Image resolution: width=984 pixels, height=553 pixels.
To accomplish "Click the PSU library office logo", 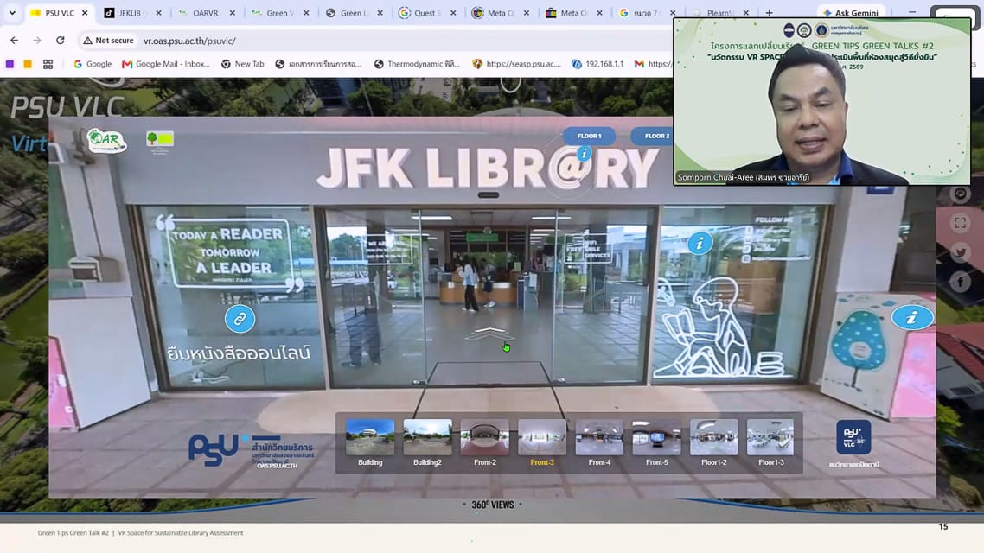I will point(251,450).
